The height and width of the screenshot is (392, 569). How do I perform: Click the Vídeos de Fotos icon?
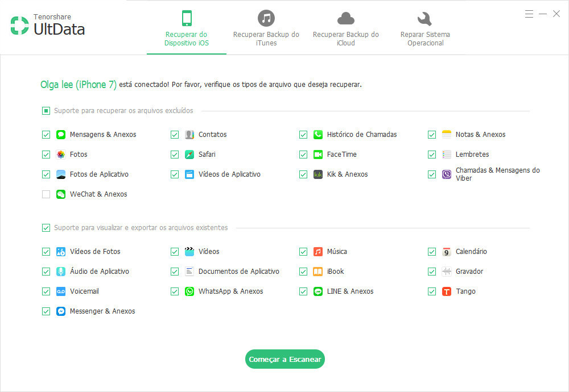click(x=61, y=252)
